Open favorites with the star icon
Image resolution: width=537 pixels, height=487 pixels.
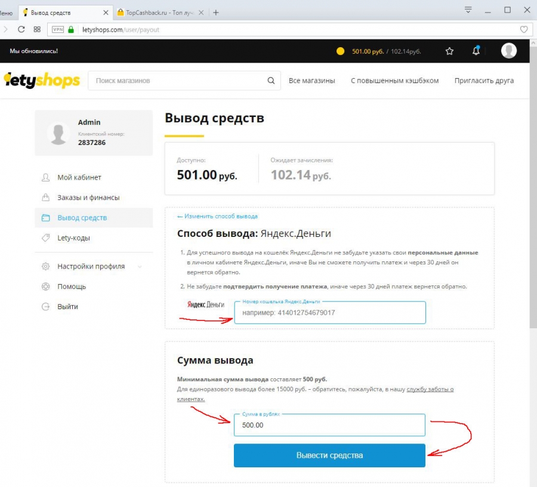pyautogui.click(x=449, y=51)
